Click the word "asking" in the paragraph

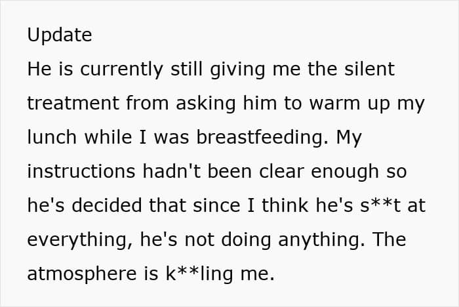[x=205, y=104]
